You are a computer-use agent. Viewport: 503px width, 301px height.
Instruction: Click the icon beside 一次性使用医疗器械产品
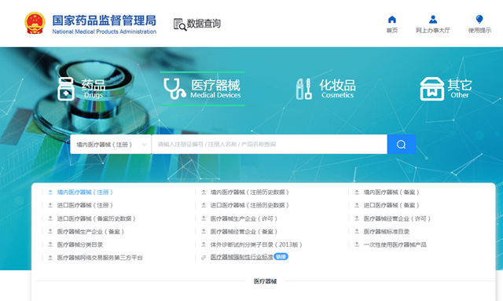(357, 244)
